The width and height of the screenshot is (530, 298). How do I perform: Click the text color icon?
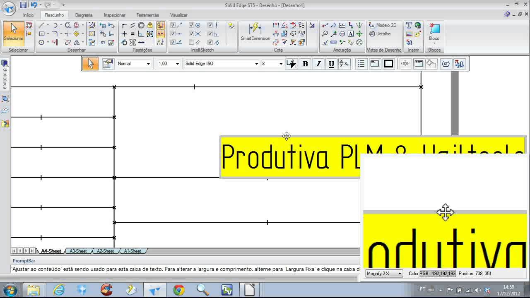tap(291, 64)
